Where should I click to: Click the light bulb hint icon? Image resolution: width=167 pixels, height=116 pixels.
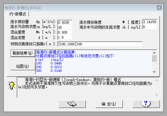pyautogui.click(x=12, y=85)
